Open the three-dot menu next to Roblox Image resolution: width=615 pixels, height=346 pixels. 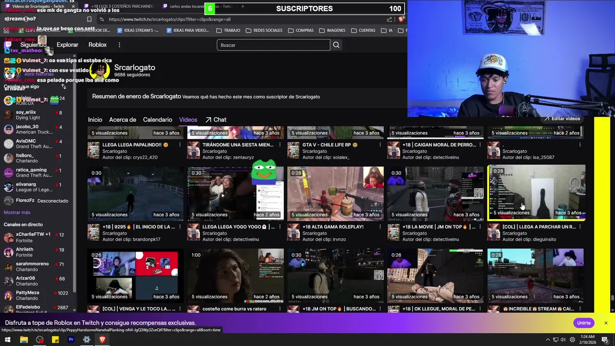[119, 45]
